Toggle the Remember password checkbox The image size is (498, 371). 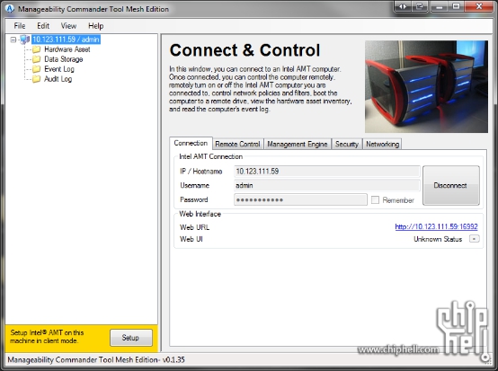tap(375, 200)
